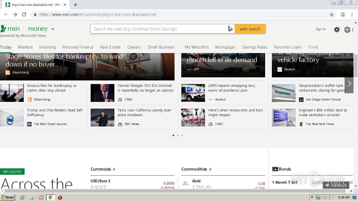Open the Small Business tab
Screen dimensions: 358x201
[x=161, y=47]
